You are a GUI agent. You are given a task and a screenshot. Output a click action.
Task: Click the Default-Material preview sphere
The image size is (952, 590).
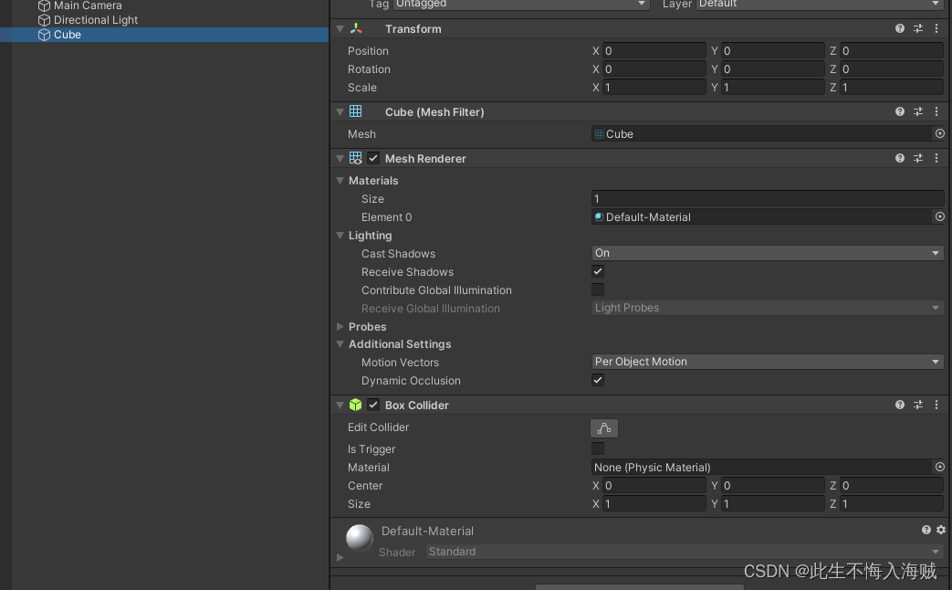click(x=359, y=537)
